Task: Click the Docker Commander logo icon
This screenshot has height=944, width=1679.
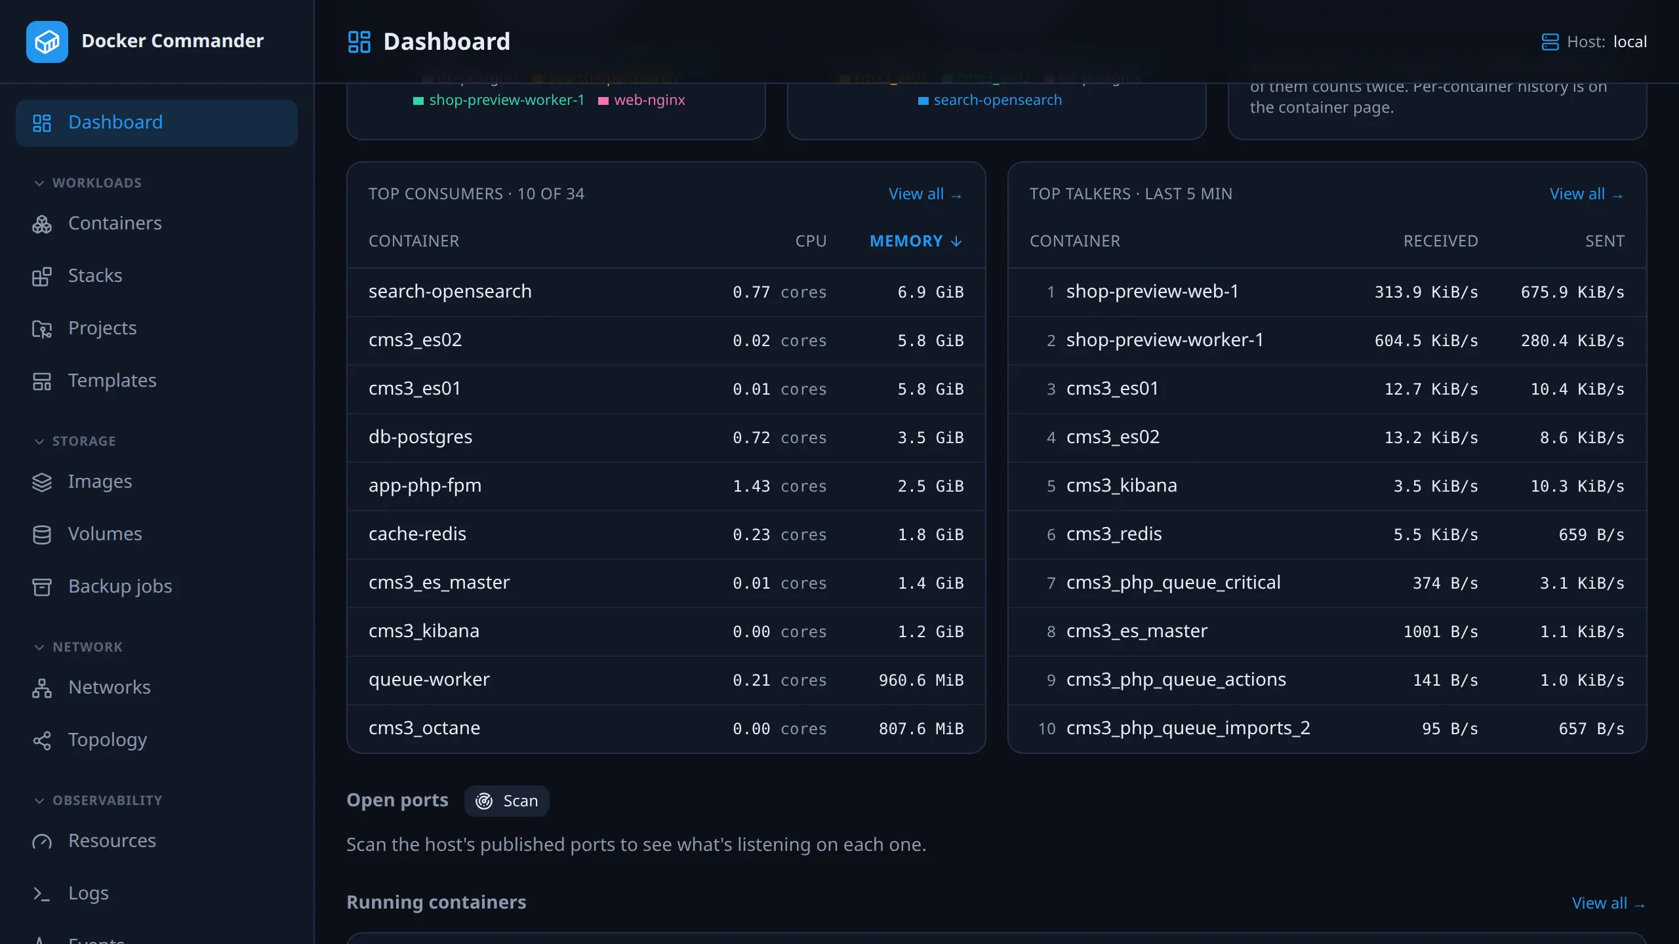Action: (47, 41)
